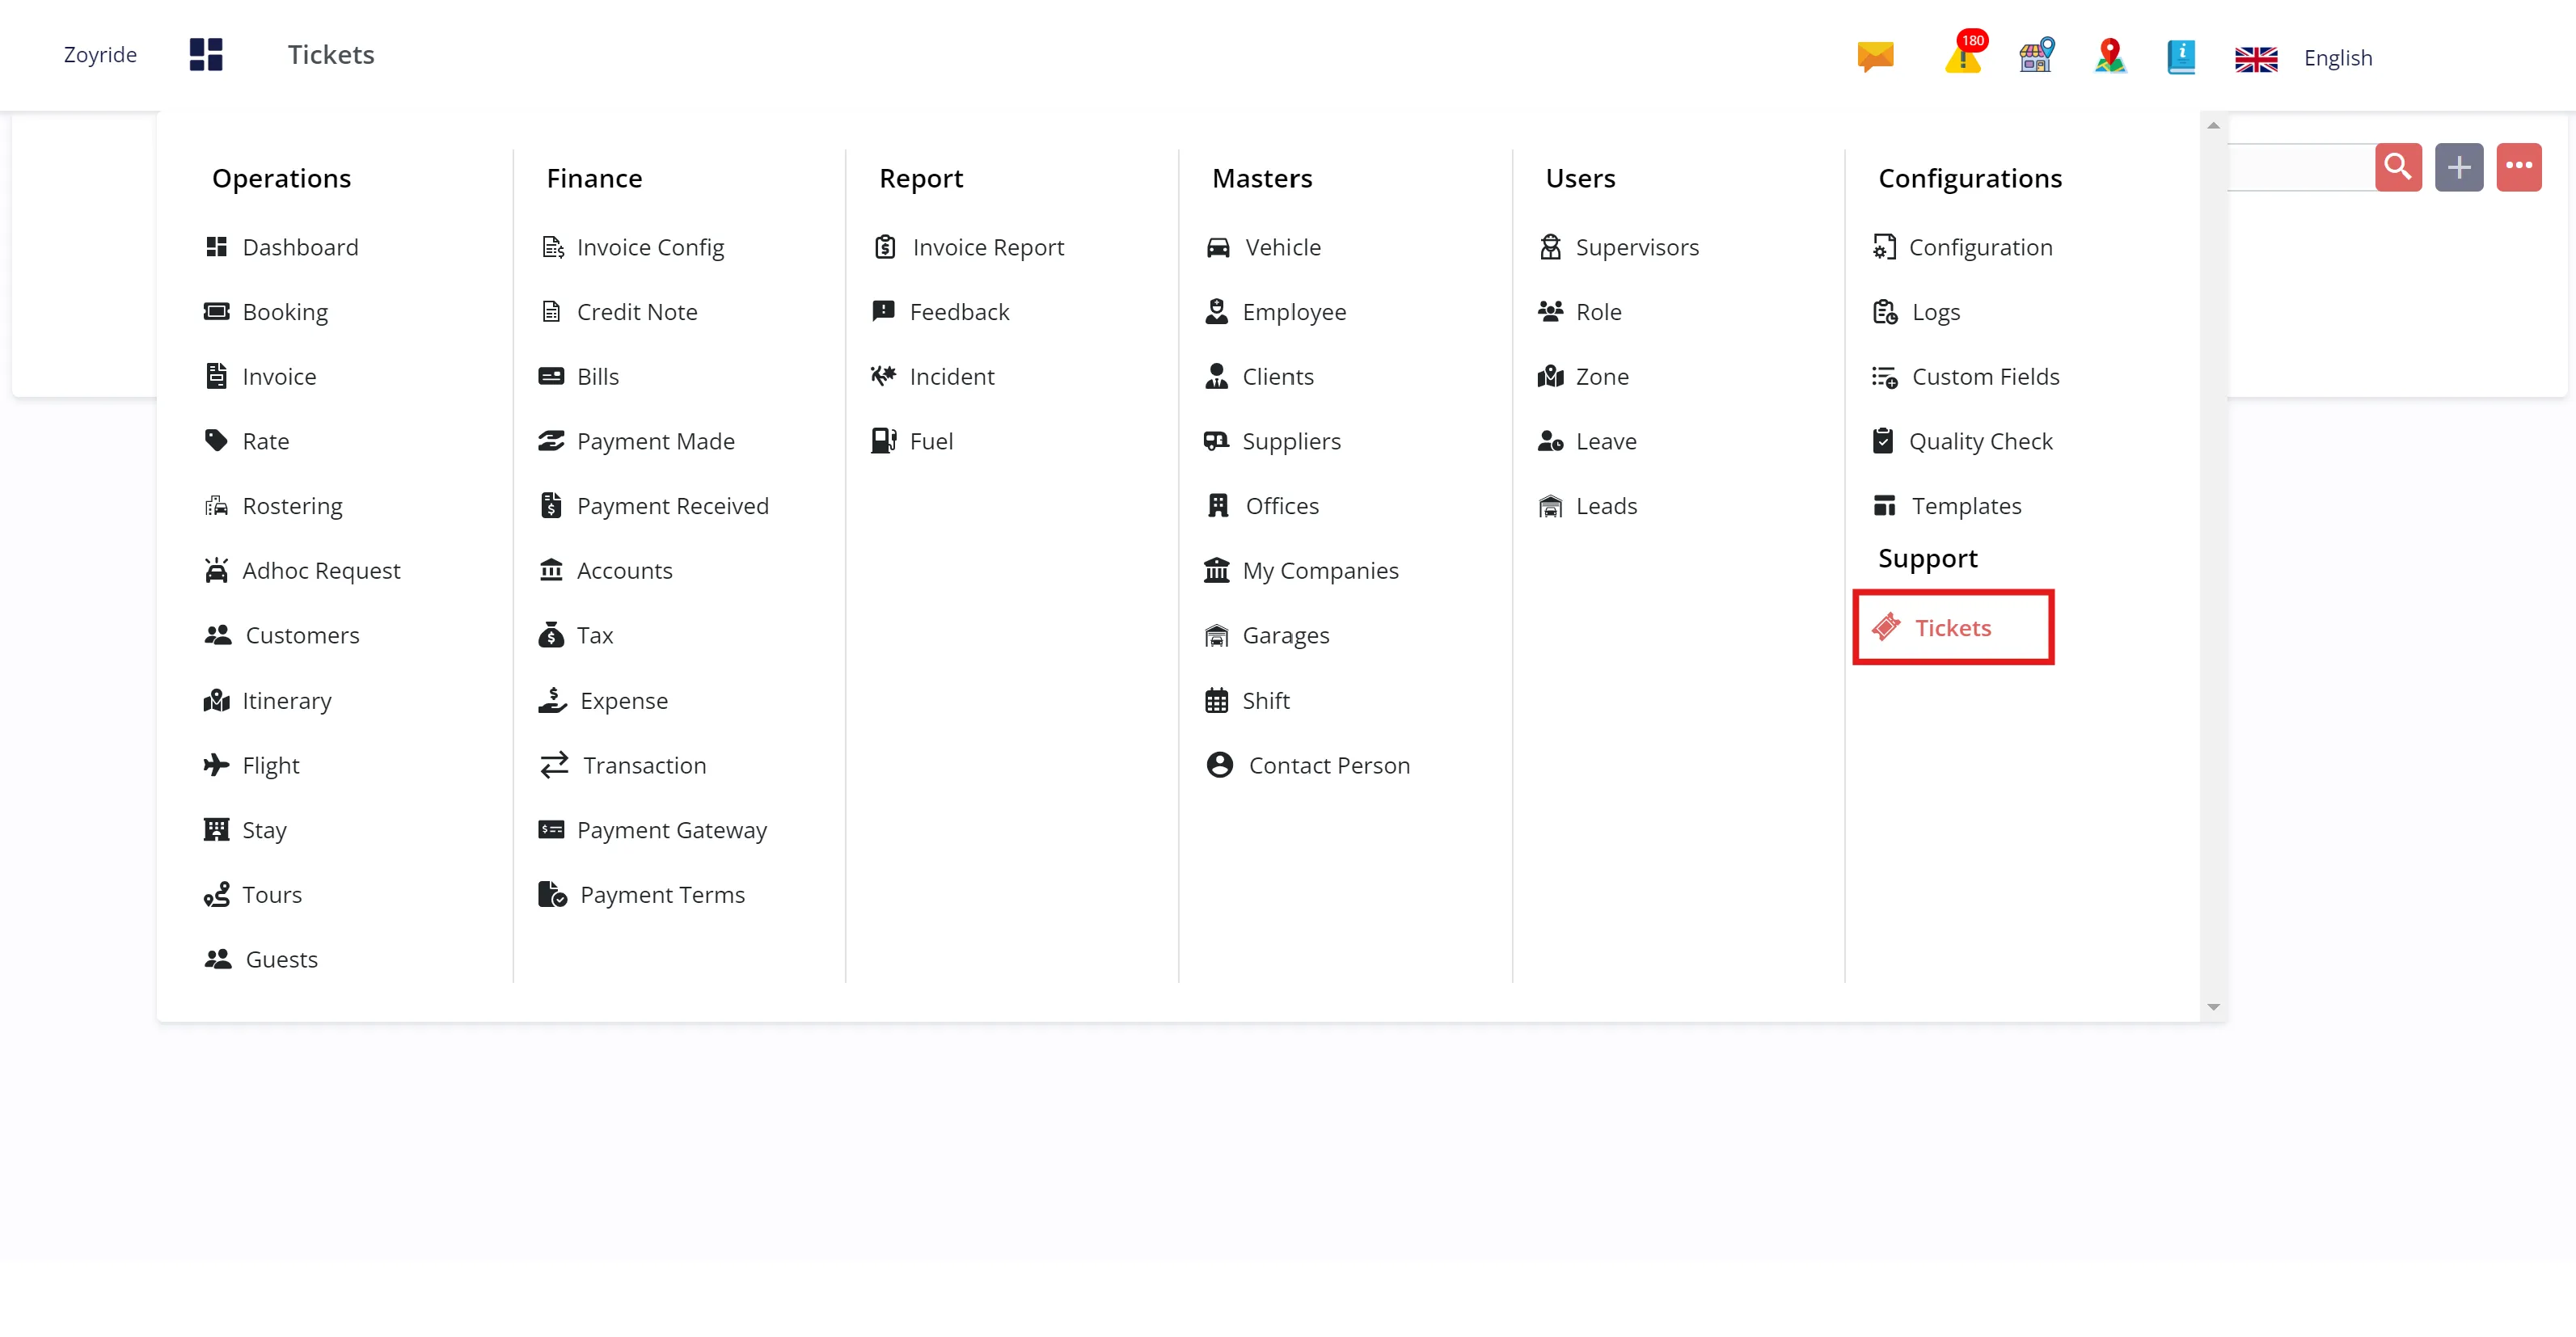The height and width of the screenshot is (1337, 2576).
Task: Open alerts warning icon with 180 badge
Action: click(1964, 53)
